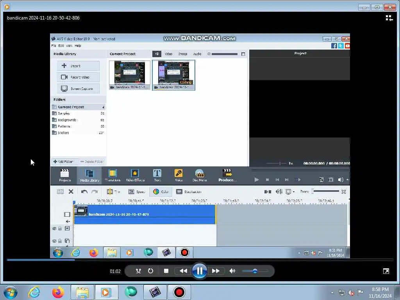Switch the media player to Library view
This screenshot has height=300, width=400.
pyautogui.click(x=389, y=18)
